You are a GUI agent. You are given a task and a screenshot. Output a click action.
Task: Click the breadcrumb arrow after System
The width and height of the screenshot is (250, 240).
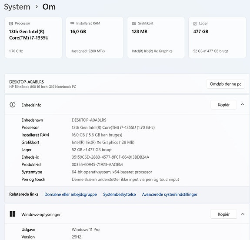[x=37, y=7]
